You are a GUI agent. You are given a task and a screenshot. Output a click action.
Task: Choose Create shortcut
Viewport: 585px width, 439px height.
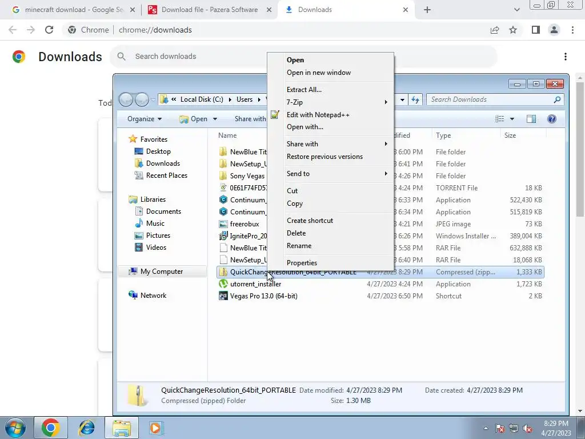click(310, 221)
